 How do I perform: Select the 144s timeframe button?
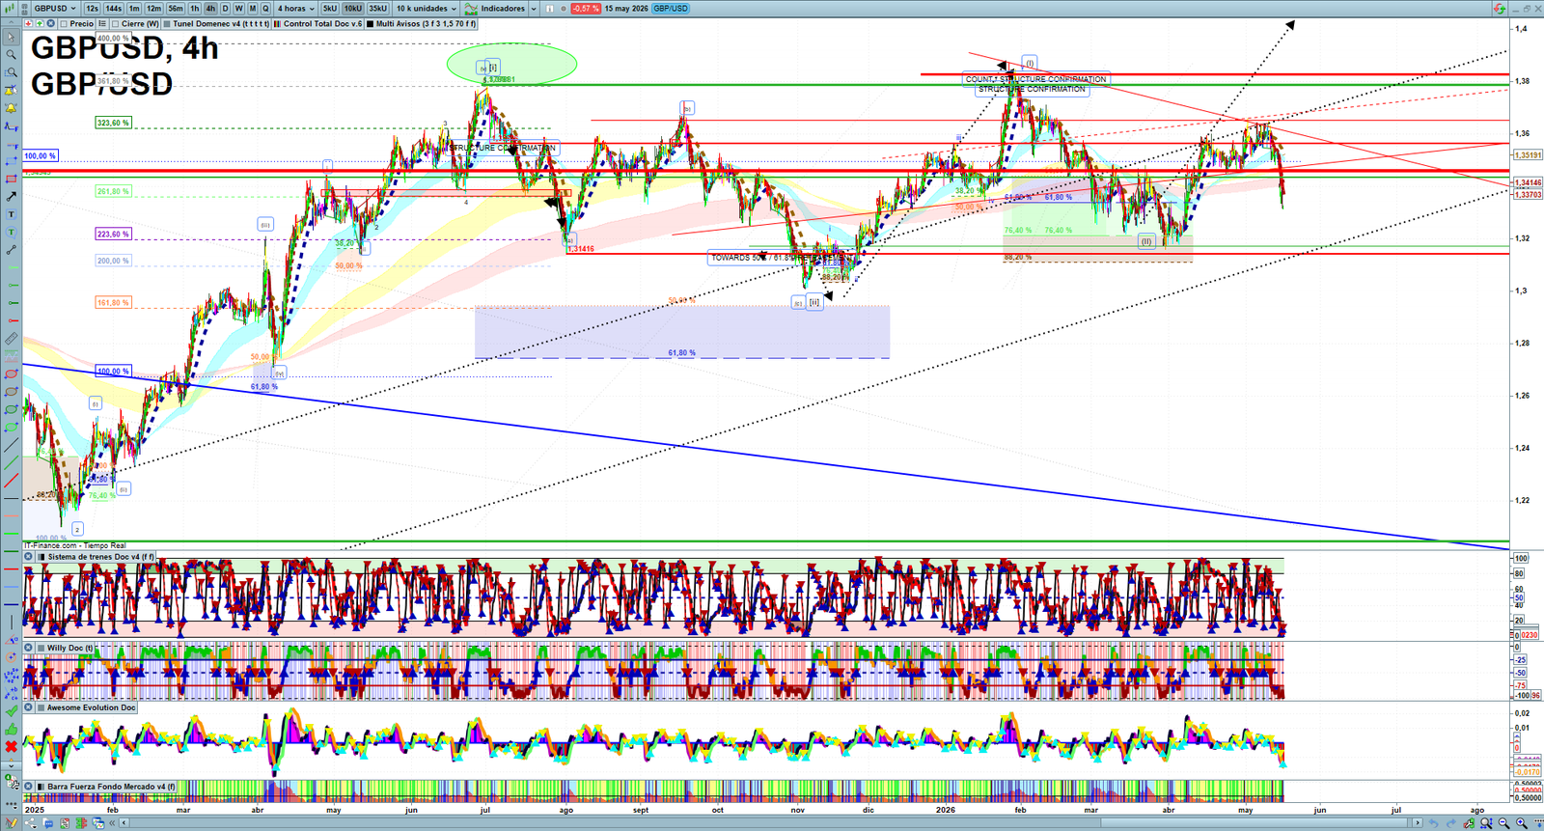coord(113,9)
